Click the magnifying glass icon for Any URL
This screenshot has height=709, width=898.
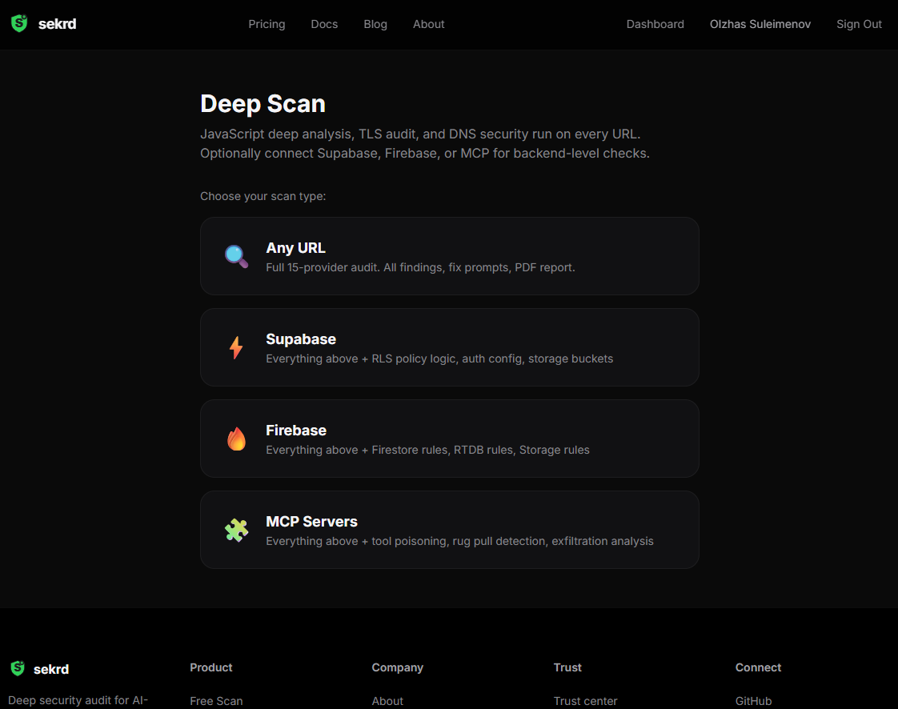pos(236,256)
